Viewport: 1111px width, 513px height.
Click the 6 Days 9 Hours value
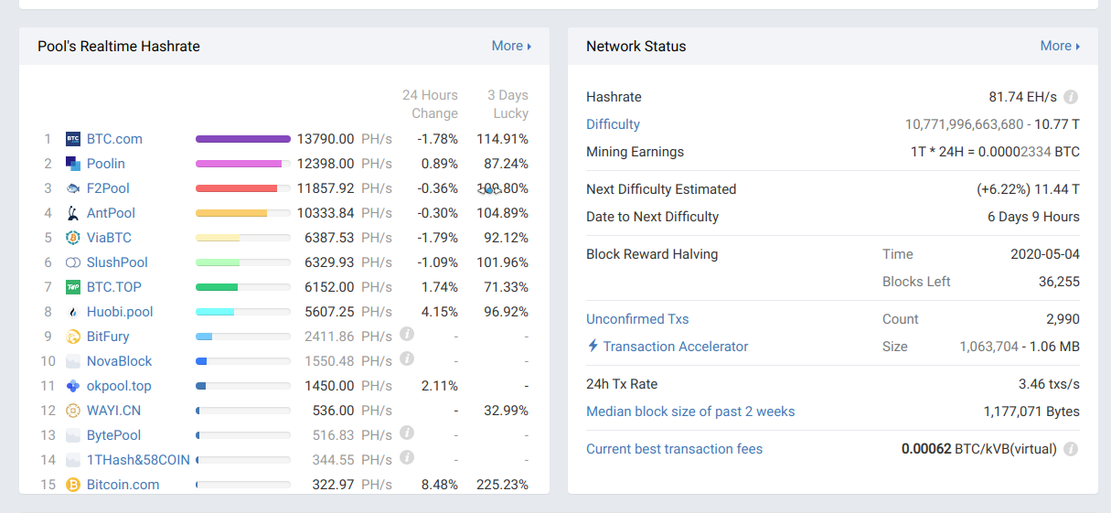click(1033, 217)
